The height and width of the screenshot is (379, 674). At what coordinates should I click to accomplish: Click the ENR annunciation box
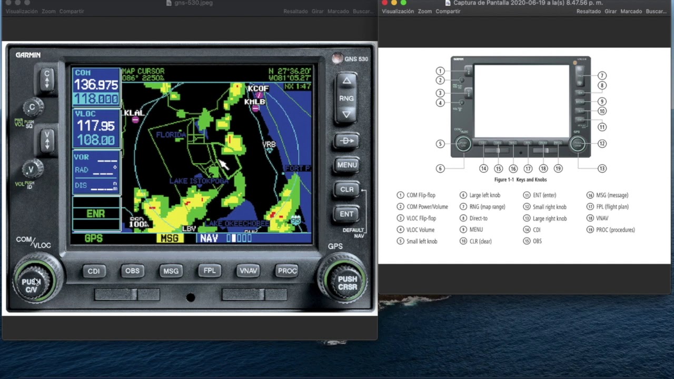point(96,214)
